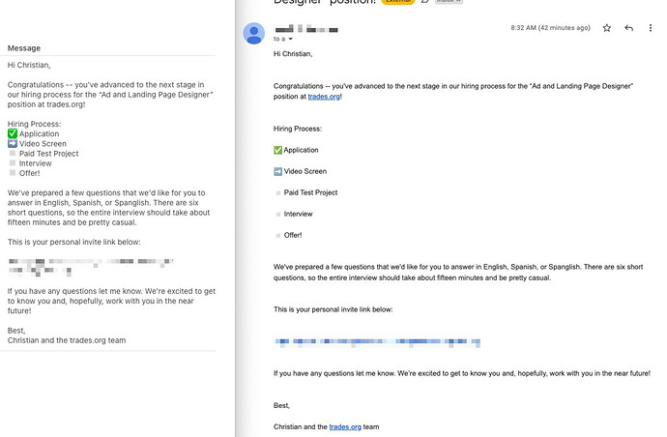
Task: Click the green Application checkmark in email
Action: tap(277, 150)
